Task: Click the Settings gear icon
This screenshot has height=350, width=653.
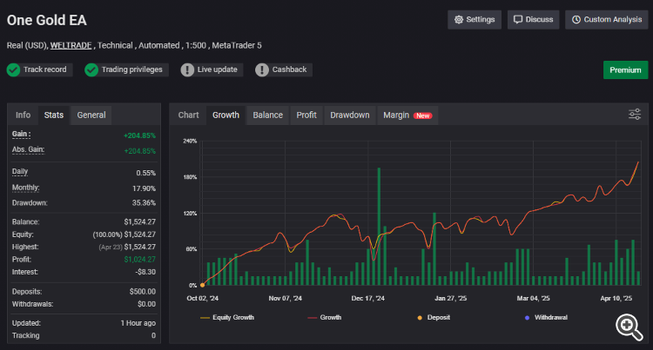Action: pos(459,19)
